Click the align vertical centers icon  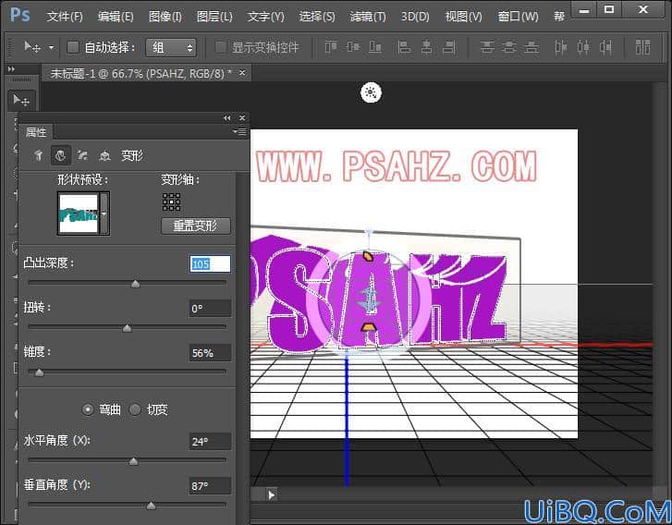point(353,47)
